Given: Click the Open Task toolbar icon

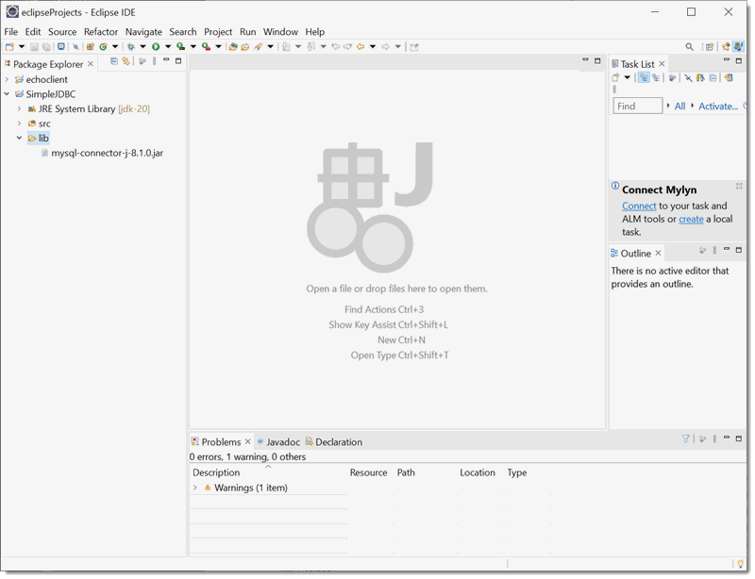Looking at the screenshot, I should click(x=245, y=47).
